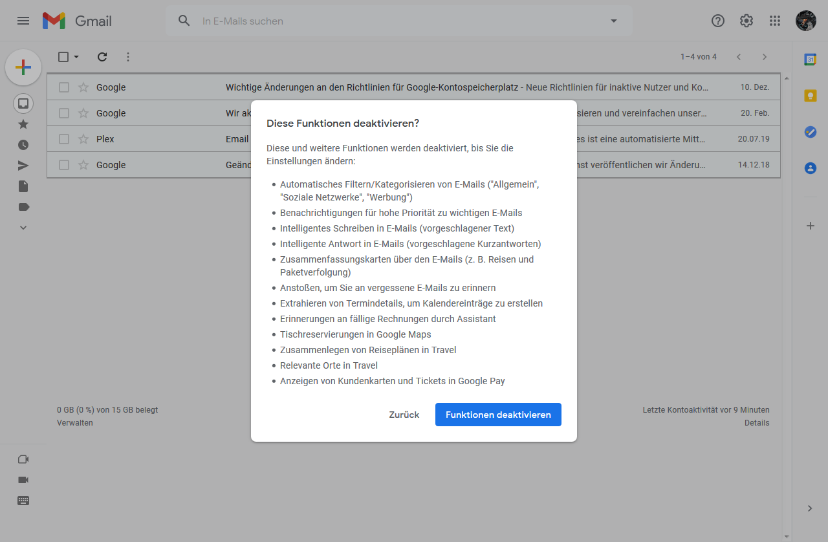
Task: Star the Google mail from 14.12.18
Action: [83, 165]
